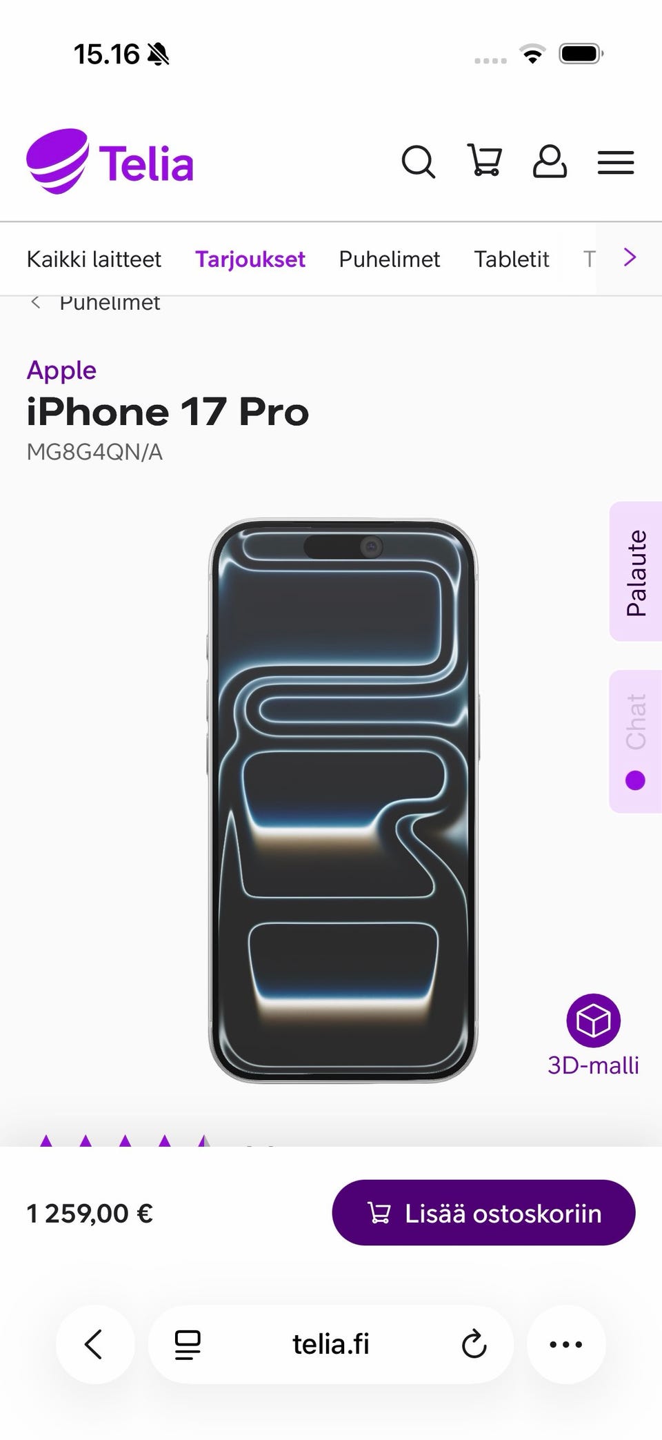Open the search magnifier icon
The height and width of the screenshot is (1440, 662).
(418, 162)
